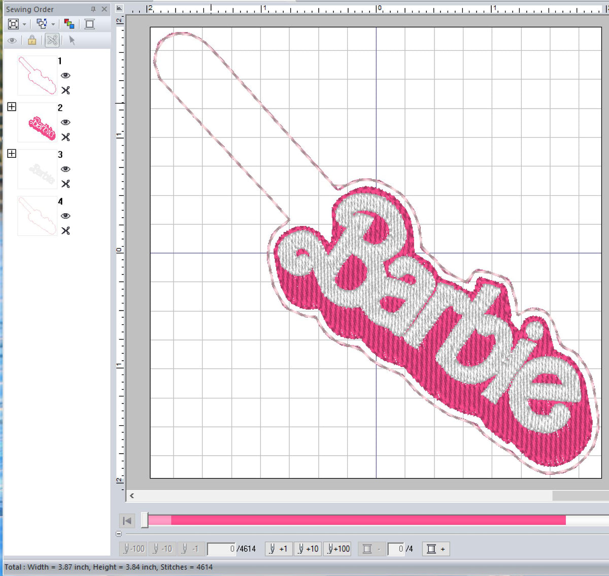Select thumbnail of sewing step 3
The height and width of the screenshot is (576, 609).
coord(37,169)
